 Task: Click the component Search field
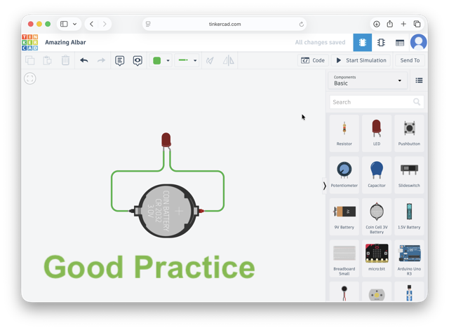coord(377,102)
